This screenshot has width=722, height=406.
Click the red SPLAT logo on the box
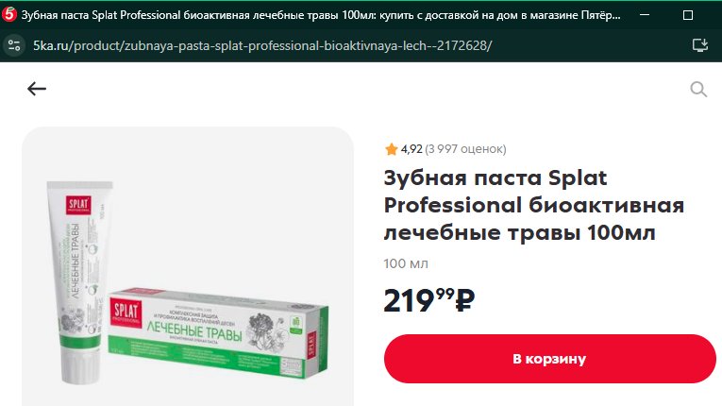[126, 313]
